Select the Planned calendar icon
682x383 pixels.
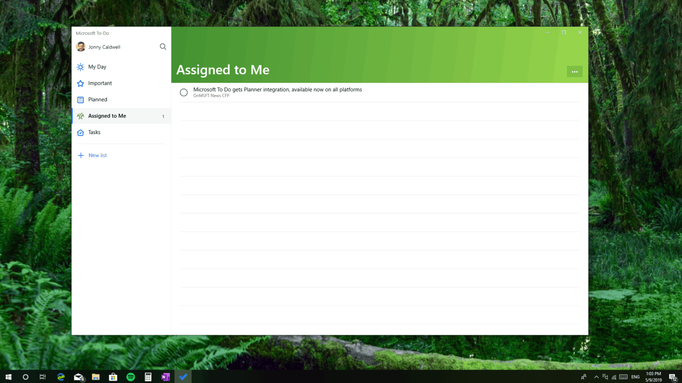tap(80, 100)
